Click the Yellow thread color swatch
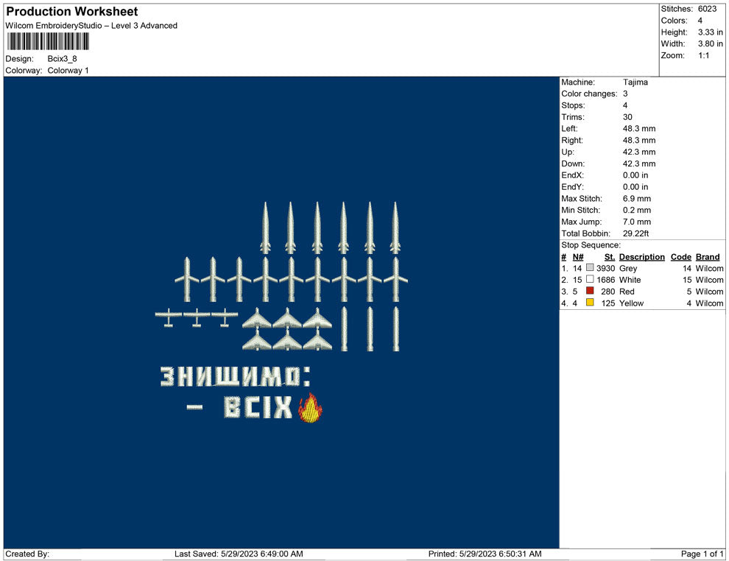 [x=590, y=302]
